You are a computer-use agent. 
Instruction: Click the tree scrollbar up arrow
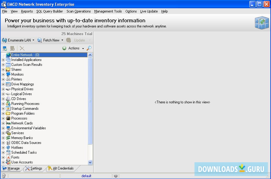tap(90, 55)
